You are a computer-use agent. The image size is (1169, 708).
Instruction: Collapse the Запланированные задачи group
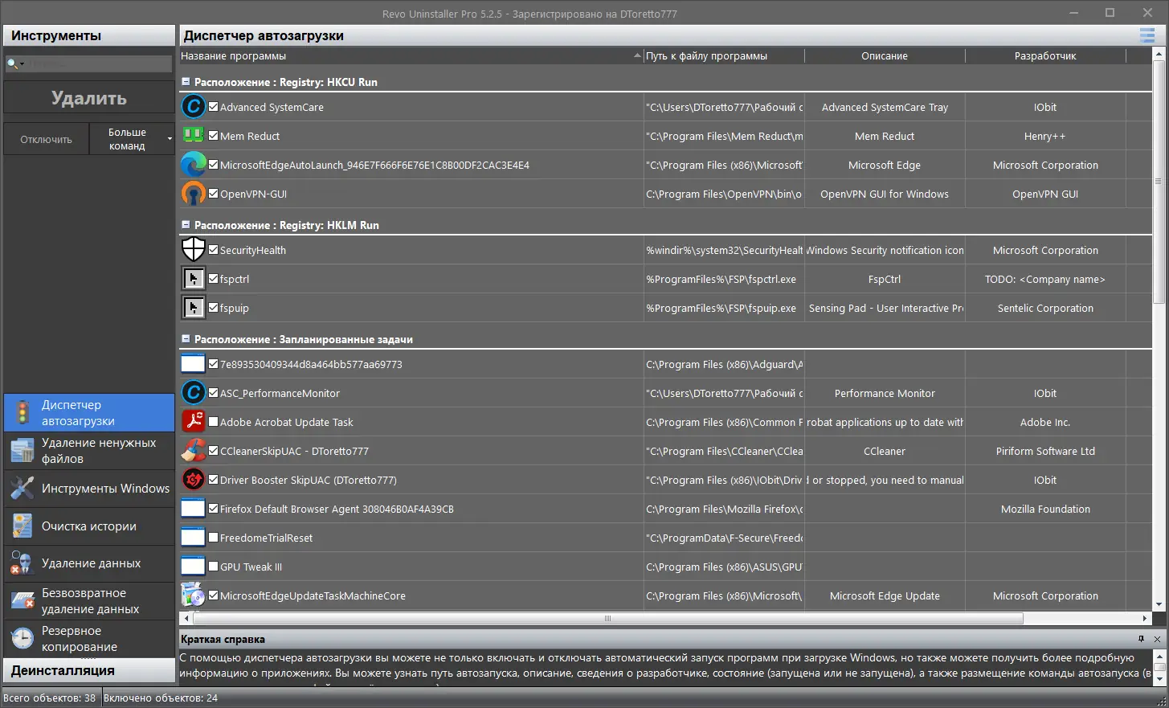point(186,339)
